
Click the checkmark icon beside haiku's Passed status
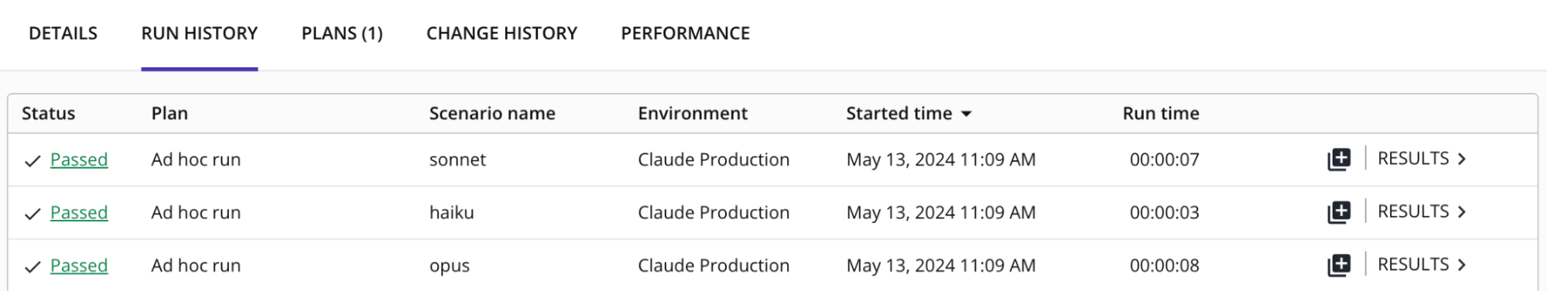[33, 214]
